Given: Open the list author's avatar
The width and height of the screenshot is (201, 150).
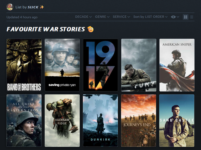Looking at the screenshot, I should (10, 7).
